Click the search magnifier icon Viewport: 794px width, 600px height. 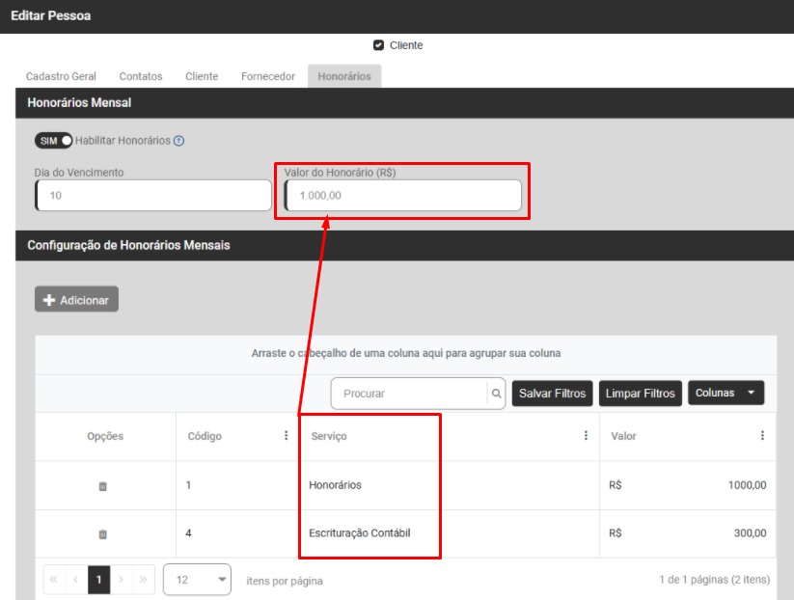coord(497,394)
